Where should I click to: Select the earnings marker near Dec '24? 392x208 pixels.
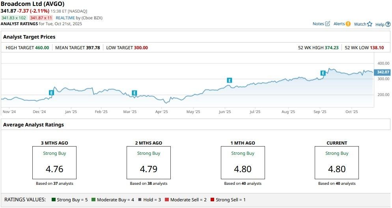51,93
